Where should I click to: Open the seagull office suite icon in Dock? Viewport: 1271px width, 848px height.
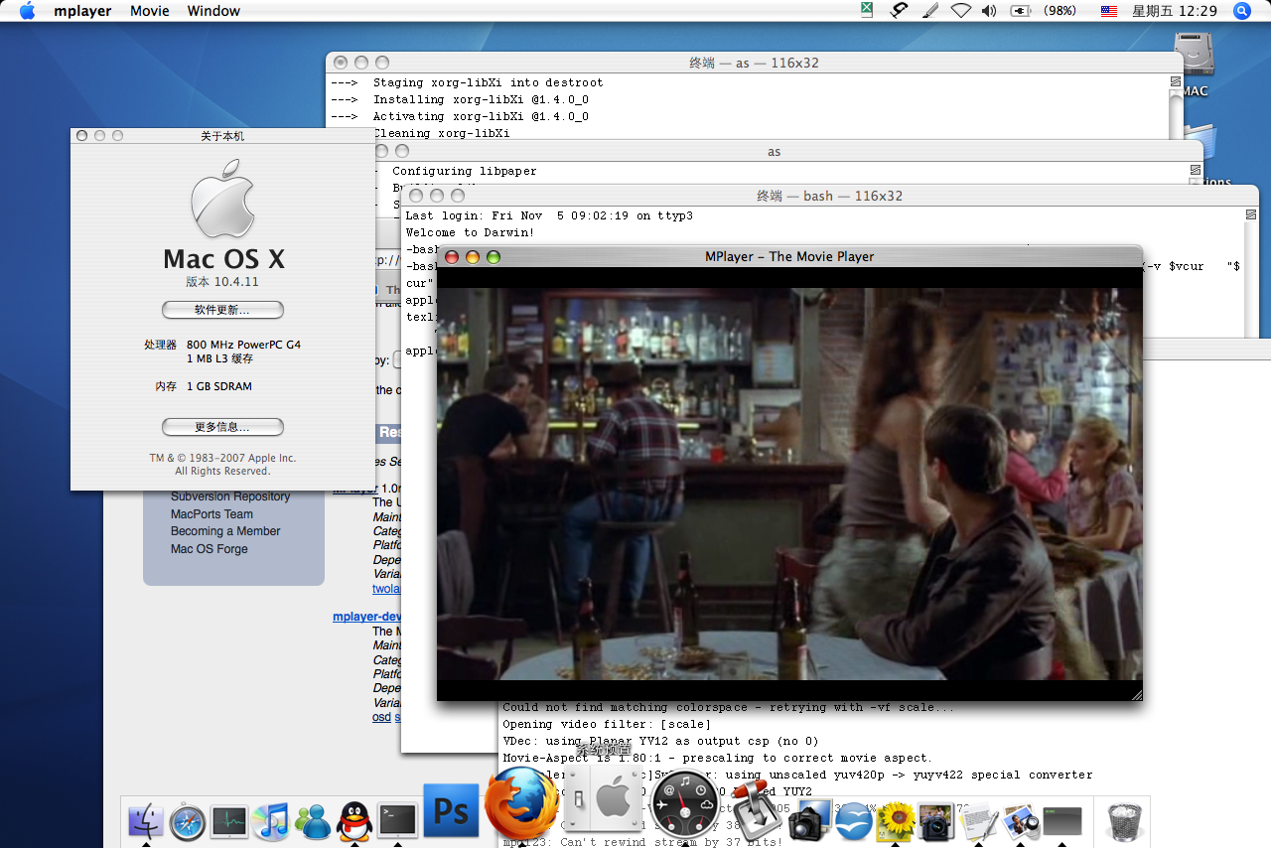(x=853, y=821)
